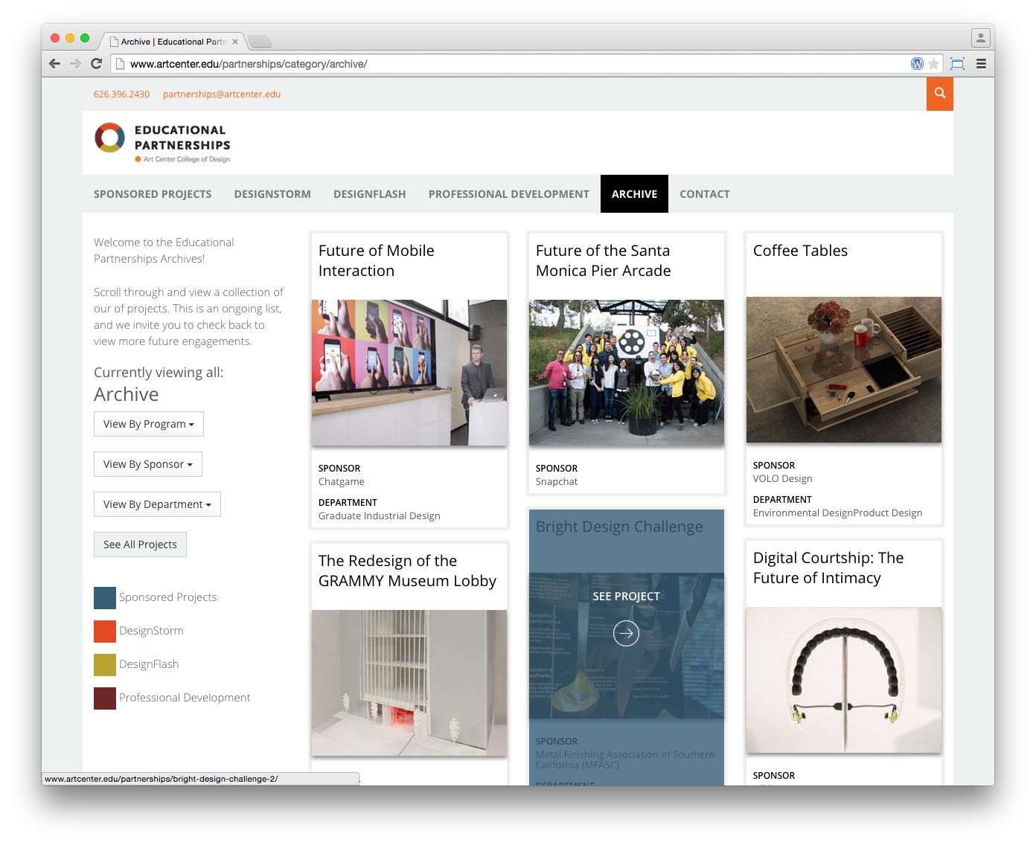1036x845 pixels.
Task: Click the user profile icon in title bar
Action: tap(981, 37)
